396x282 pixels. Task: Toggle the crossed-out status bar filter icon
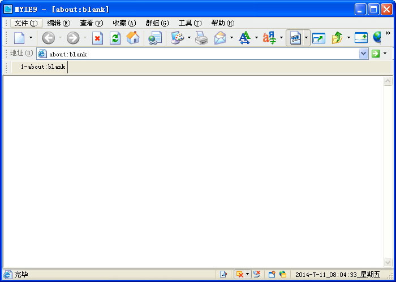coord(257,274)
